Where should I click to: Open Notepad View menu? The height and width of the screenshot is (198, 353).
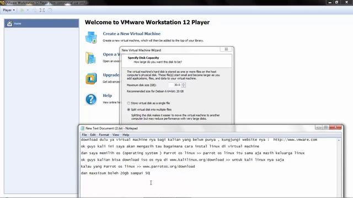(116, 135)
